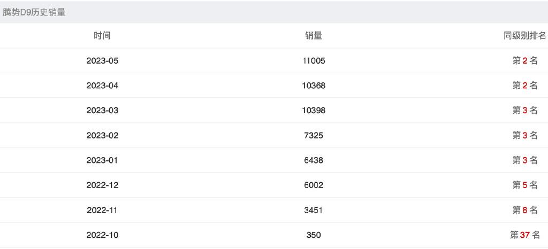The image size is (548, 249).
Task: Click the 第8名 ranking cell
Action: click(524, 211)
